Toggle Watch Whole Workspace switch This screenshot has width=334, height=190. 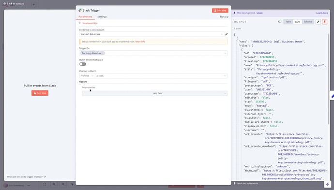coord(83,64)
